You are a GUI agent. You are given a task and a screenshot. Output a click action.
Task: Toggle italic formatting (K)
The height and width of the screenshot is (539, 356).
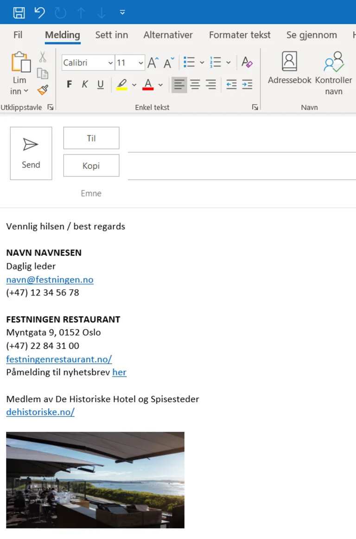85,84
